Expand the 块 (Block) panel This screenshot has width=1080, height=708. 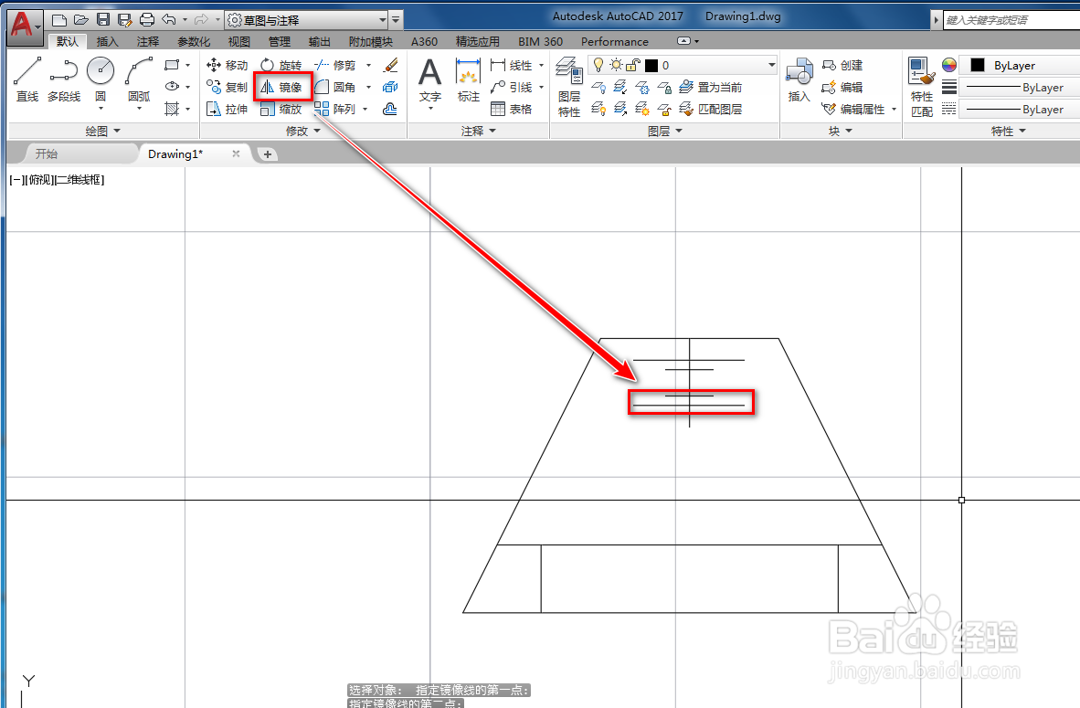click(x=841, y=131)
